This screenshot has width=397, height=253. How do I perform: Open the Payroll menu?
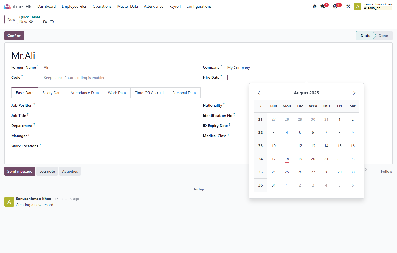click(175, 6)
